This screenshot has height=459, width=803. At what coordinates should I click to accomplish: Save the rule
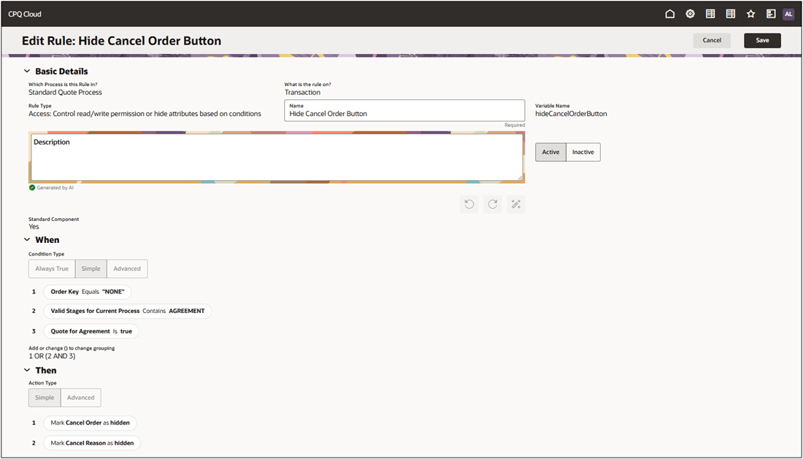(x=762, y=40)
